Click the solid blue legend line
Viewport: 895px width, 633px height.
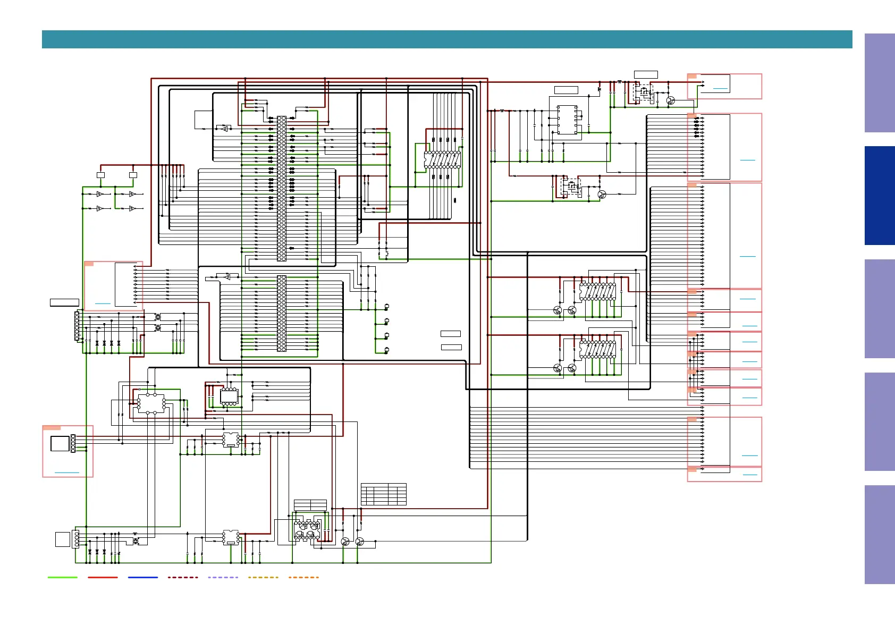click(x=143, y=577)
